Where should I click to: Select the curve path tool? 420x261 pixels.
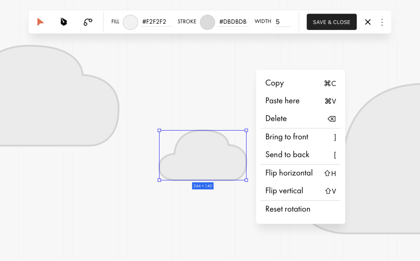coord(88,22)
